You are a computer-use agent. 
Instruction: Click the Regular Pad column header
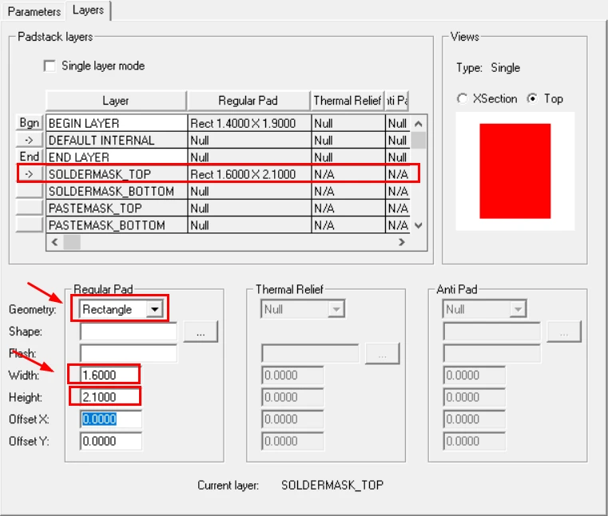(248, 101)
